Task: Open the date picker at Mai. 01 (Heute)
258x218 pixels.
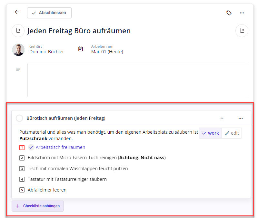Action: pos(107,51)
